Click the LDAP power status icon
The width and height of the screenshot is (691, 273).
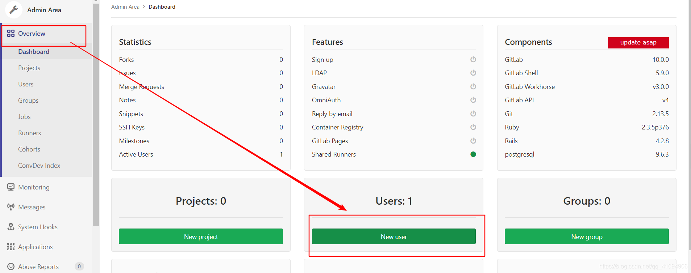(473, 73)
